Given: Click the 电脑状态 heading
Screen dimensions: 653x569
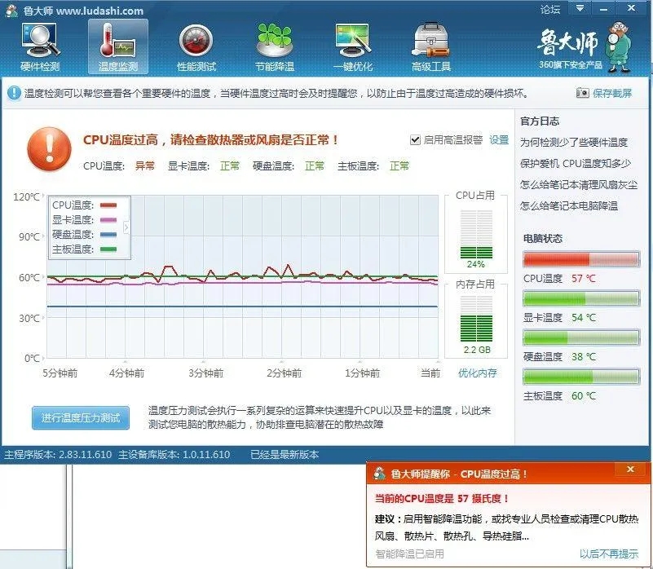Looking at the screenshot, I should (x=543, y=238).
